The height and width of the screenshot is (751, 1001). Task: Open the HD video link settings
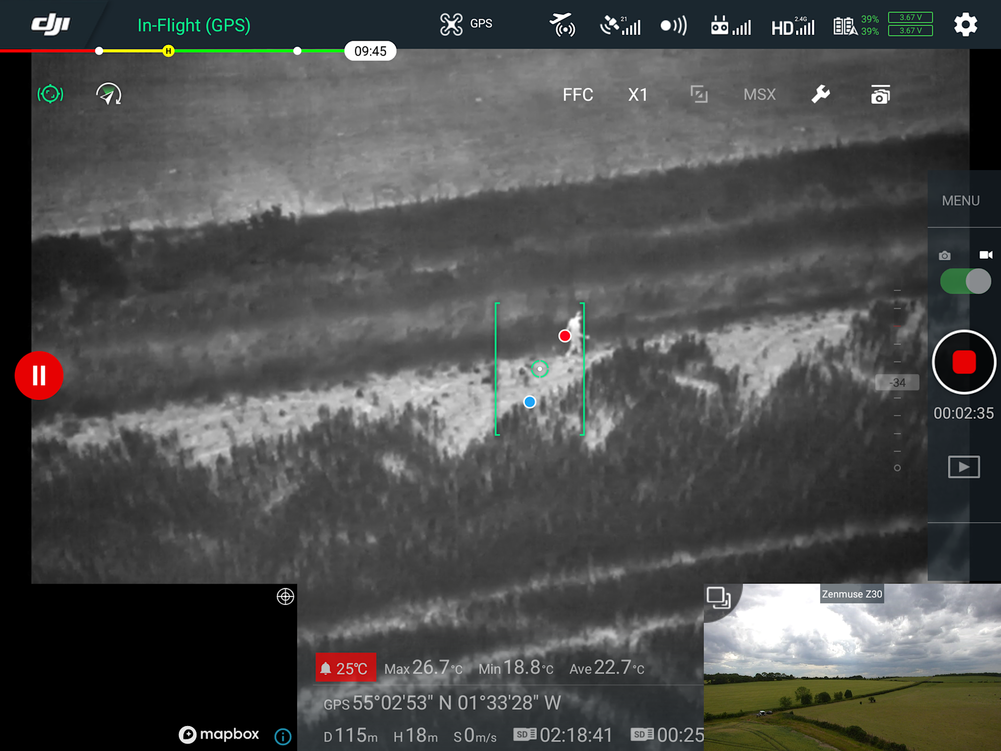click(792, 26)
